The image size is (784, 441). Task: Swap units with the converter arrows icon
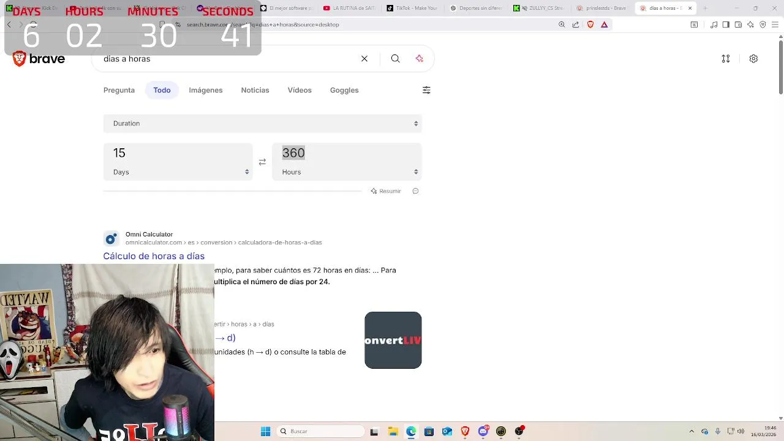(x=262, y=162)
